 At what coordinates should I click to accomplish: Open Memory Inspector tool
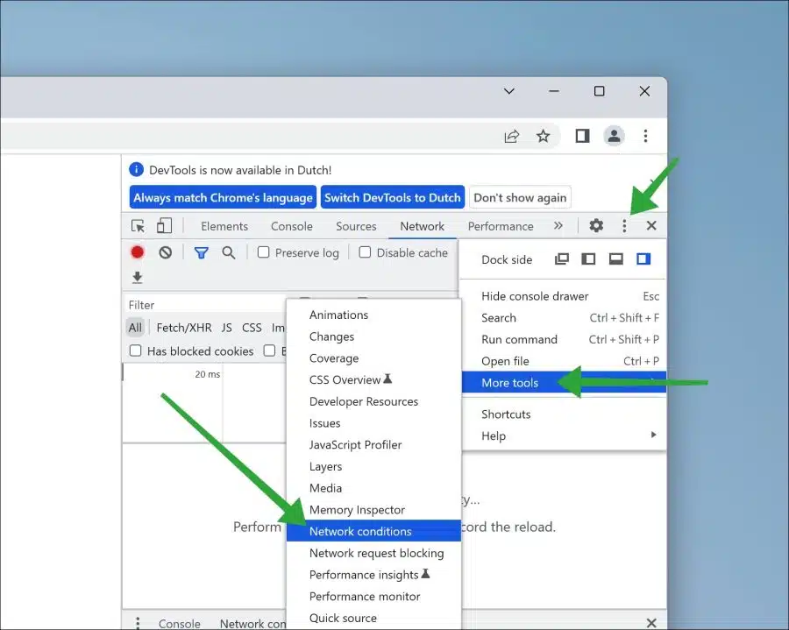point(373,509)
